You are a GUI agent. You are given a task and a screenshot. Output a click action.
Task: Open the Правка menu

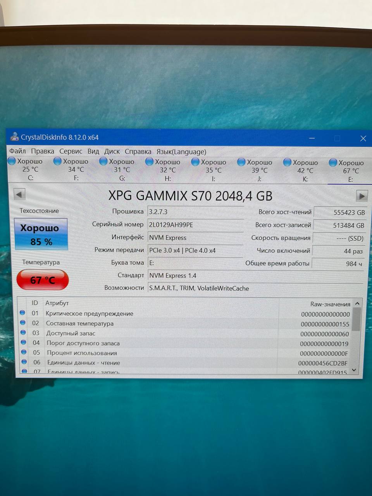click(x=43, y=151)
